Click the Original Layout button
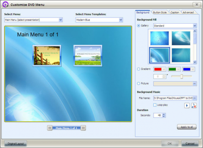The height and width of the screenshot is (148, 203). click(15, 144)
